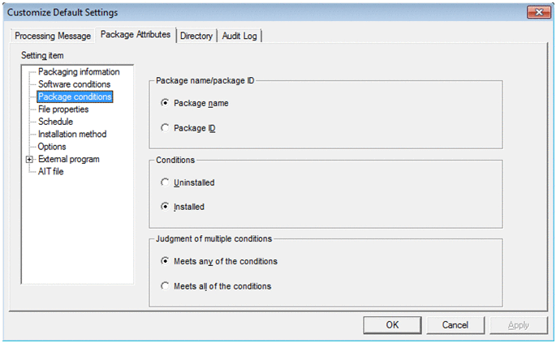
Task: Select Software conditions setting item
Action: click(x=74, y=84)
